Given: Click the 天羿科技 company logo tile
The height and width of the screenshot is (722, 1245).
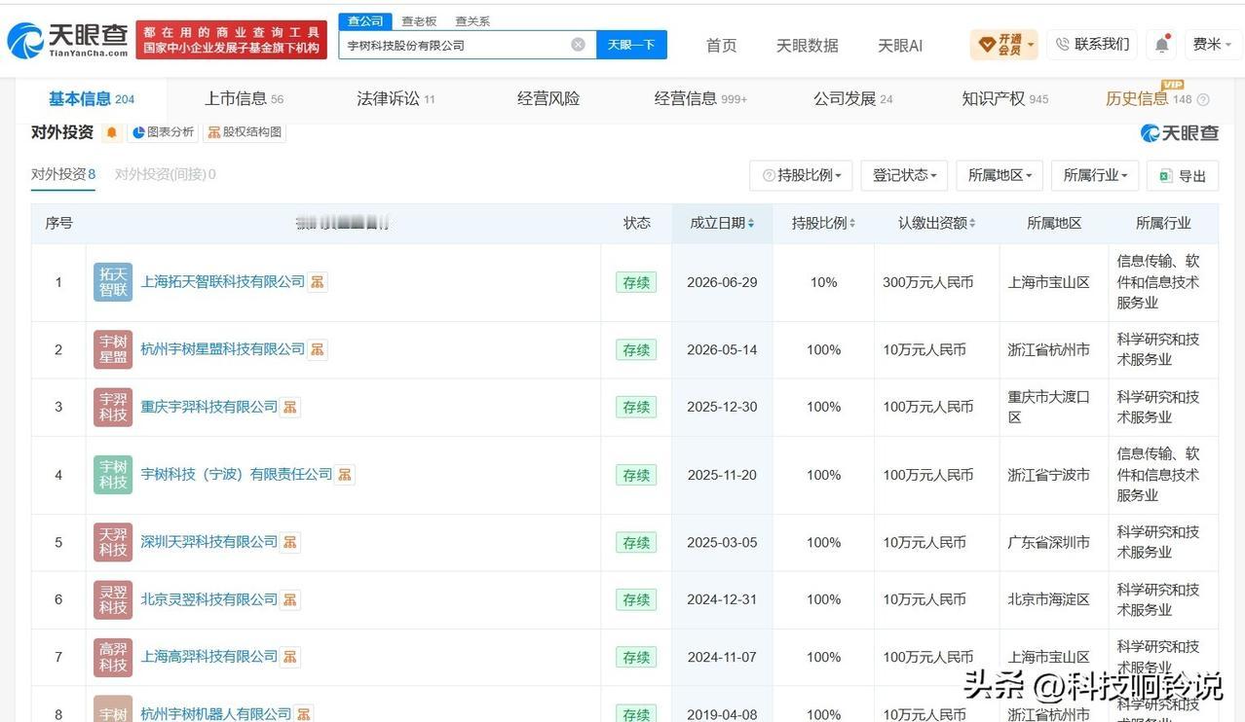Looking at the screenshot, I should 113,542.
